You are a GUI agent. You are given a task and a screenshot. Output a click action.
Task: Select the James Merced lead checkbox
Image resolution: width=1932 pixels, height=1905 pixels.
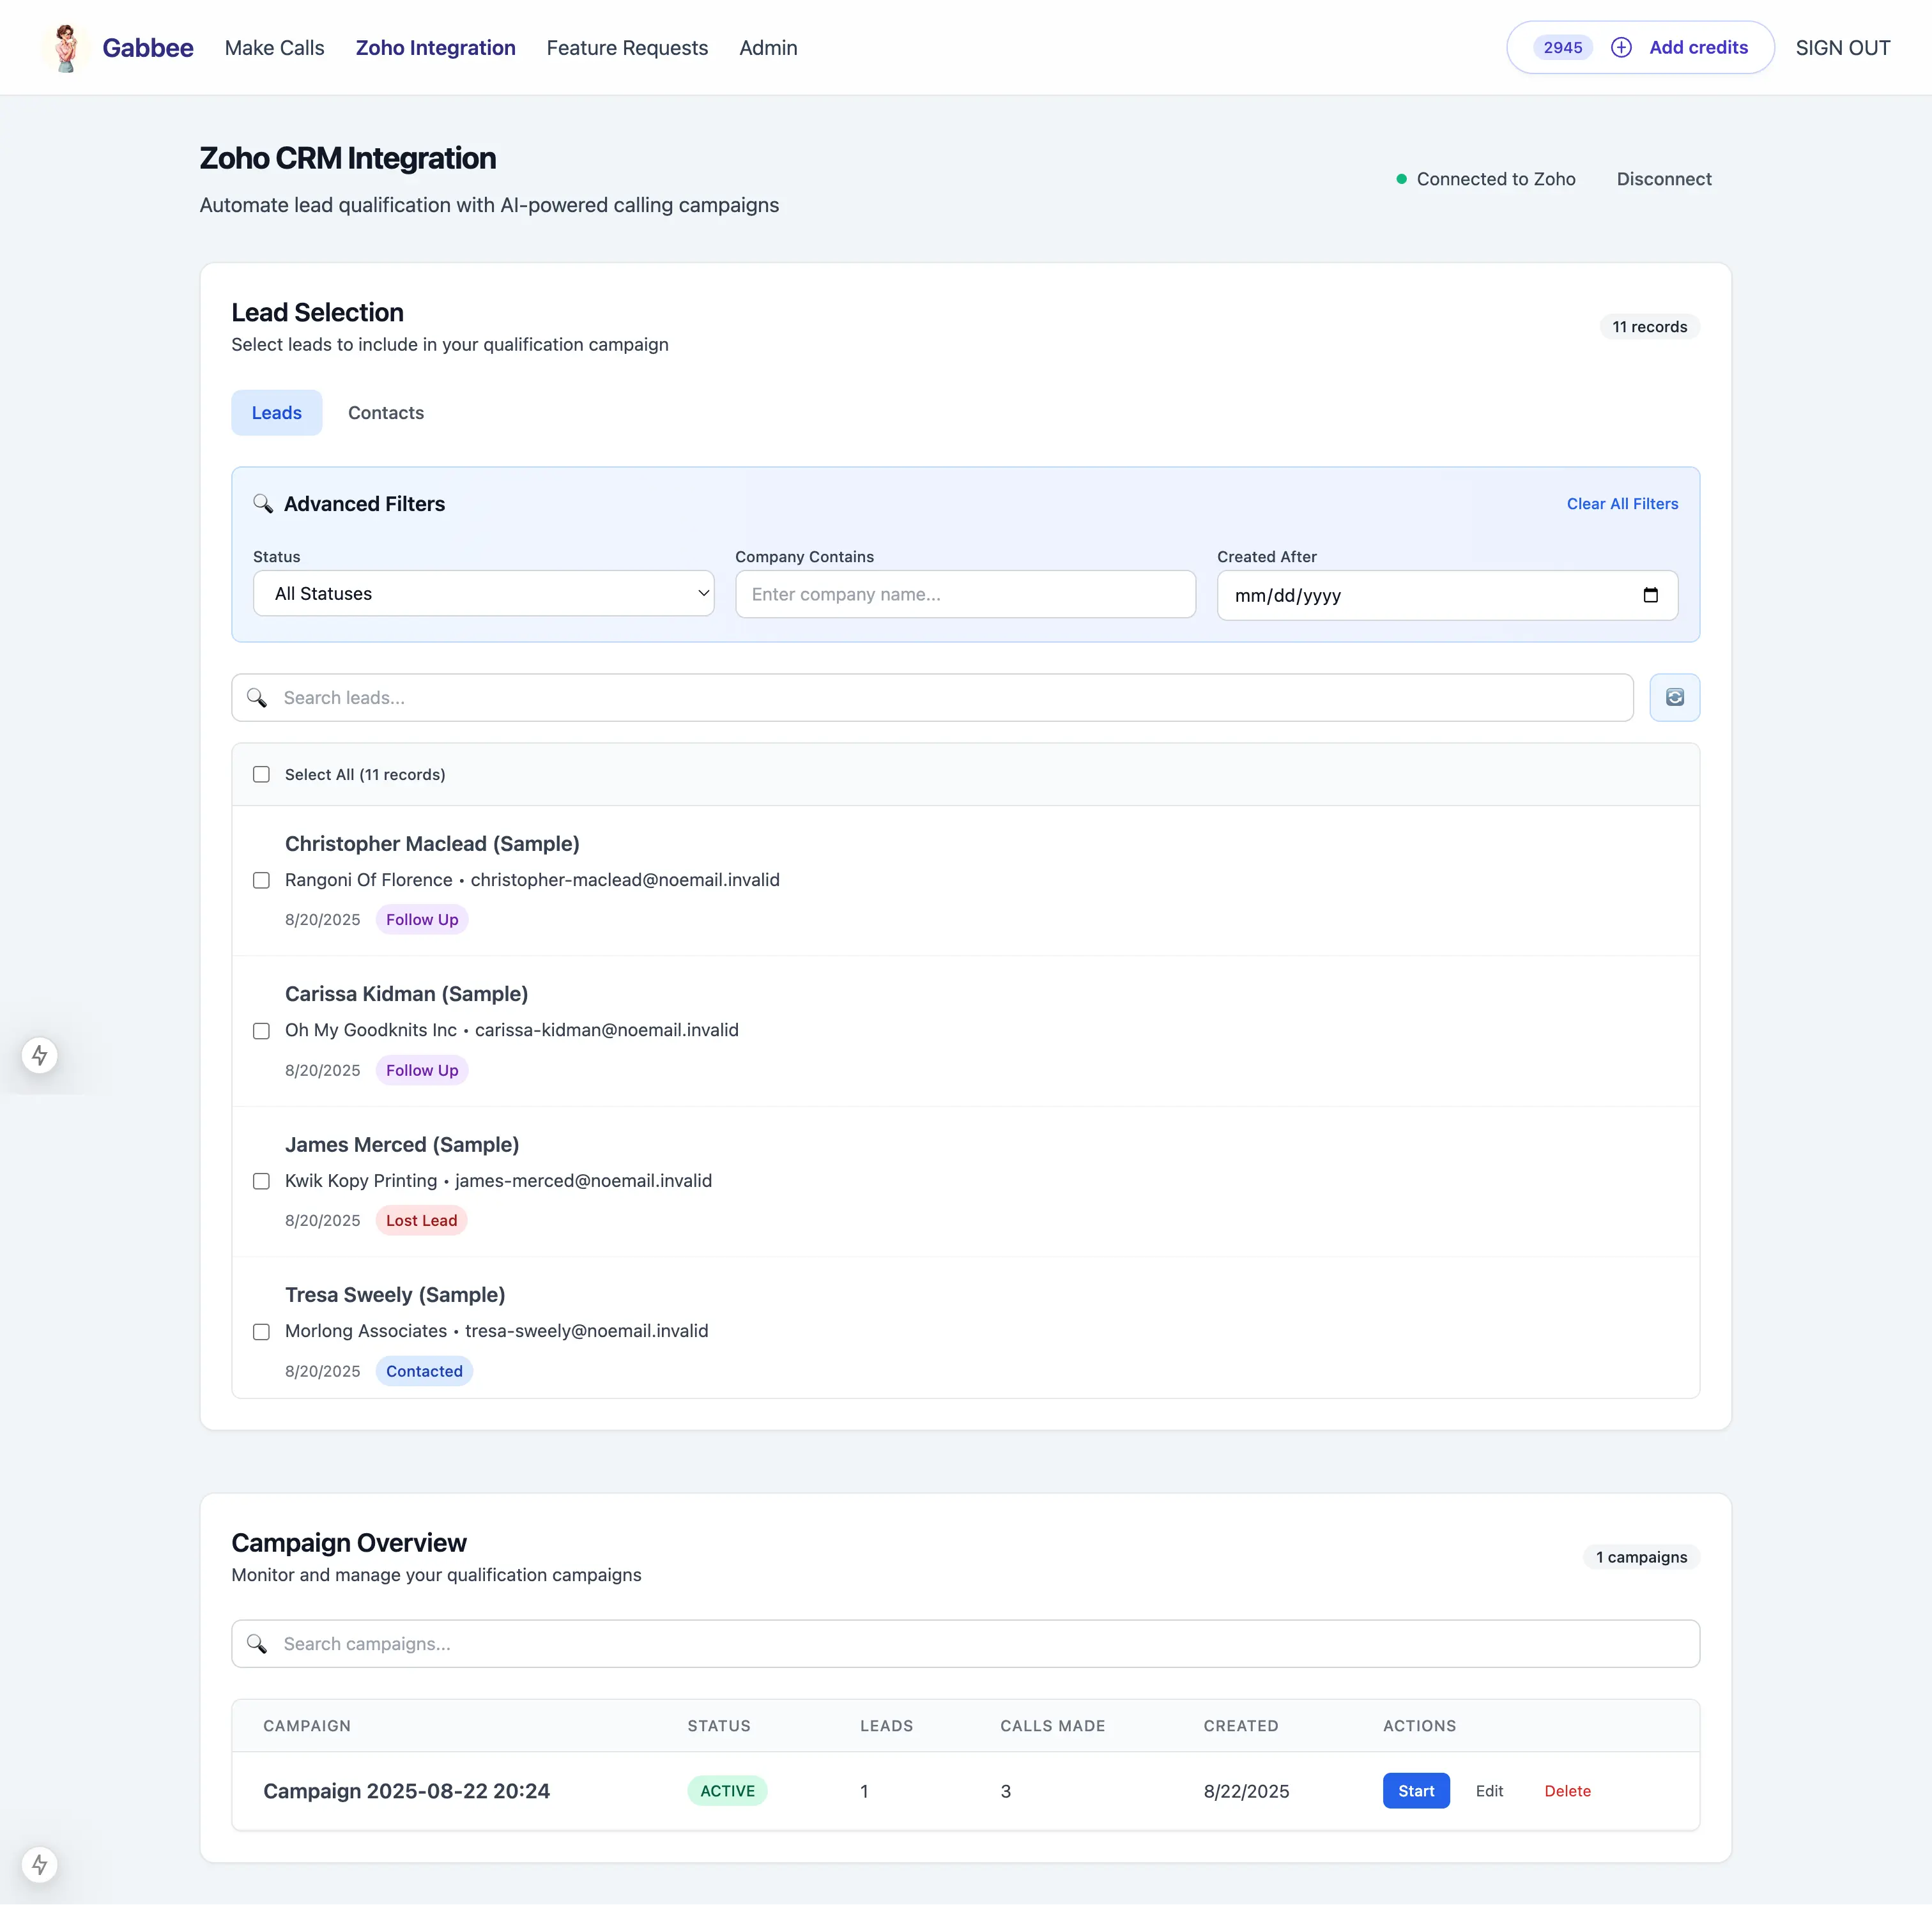(261, 1181)
